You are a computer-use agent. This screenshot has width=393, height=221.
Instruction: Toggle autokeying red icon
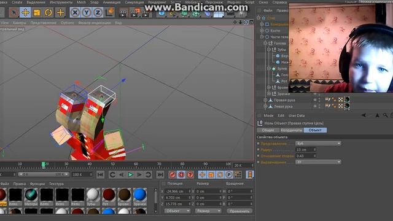pos(182,174)
